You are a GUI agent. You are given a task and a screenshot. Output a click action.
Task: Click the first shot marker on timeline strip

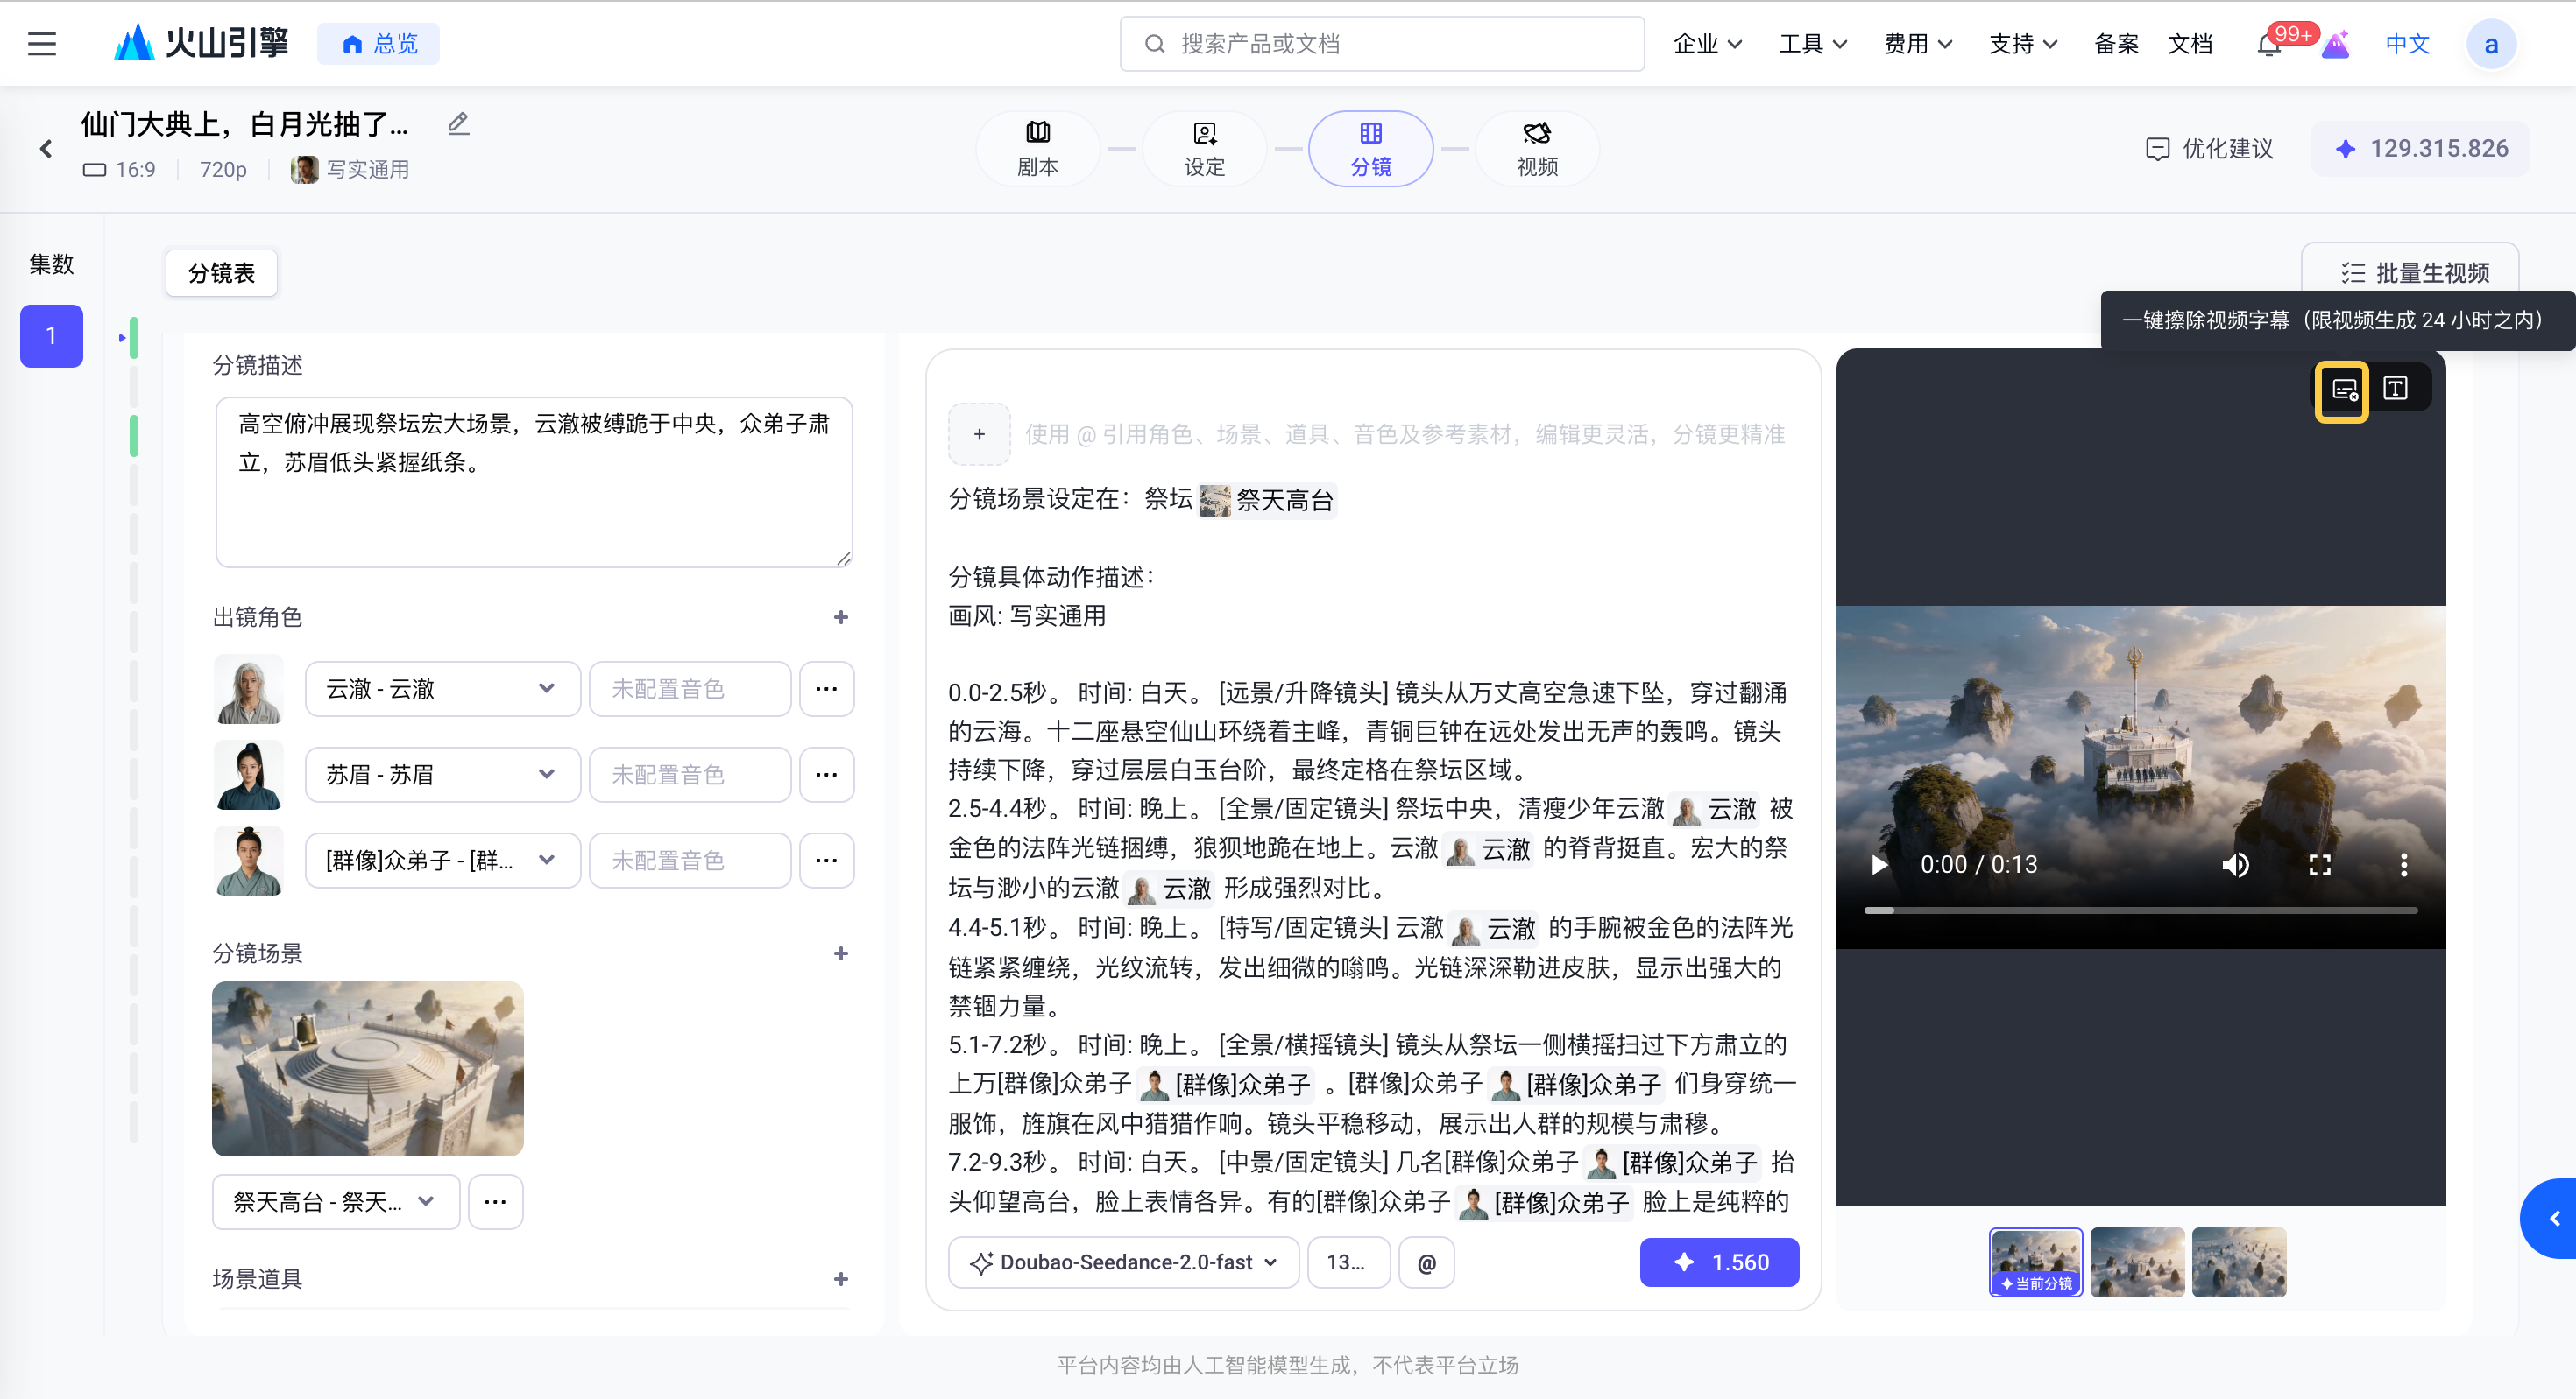click(x=134, y=338)
